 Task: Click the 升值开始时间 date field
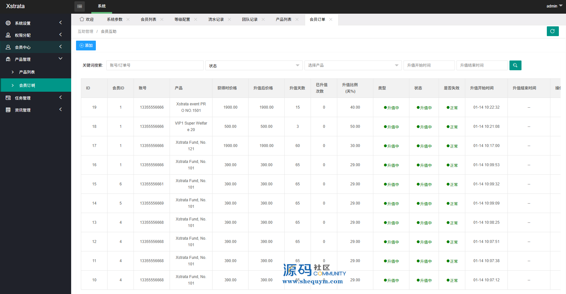click(x=429, y=65)
